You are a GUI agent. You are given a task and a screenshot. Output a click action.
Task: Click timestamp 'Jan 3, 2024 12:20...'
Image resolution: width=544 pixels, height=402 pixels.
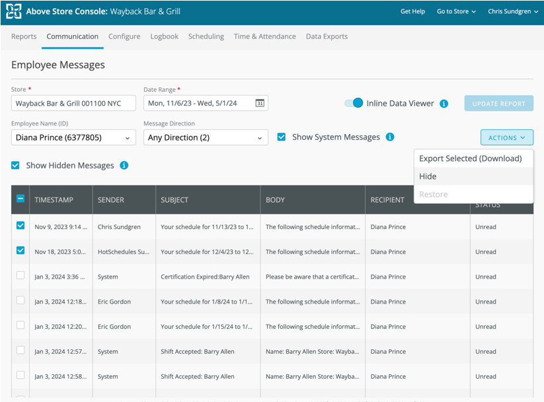tap(61, 327)
